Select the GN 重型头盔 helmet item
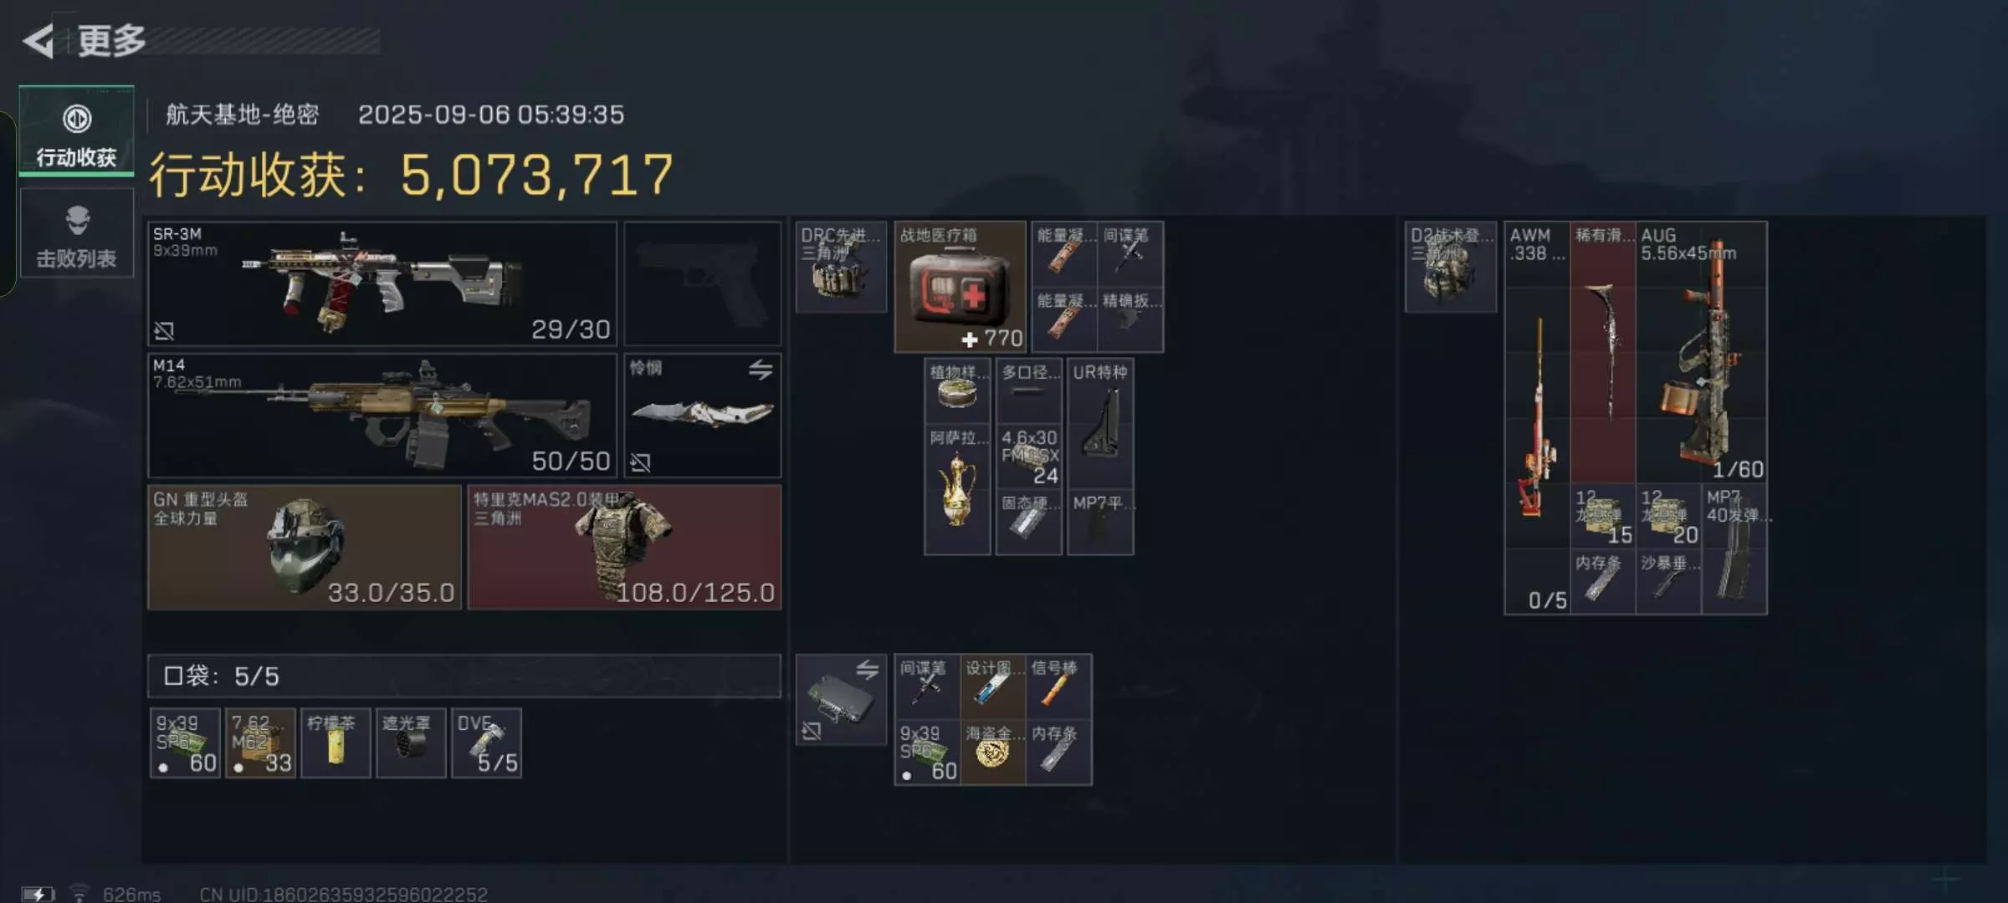Screen dimensions: 2008x903 click(x=305, y=548)
